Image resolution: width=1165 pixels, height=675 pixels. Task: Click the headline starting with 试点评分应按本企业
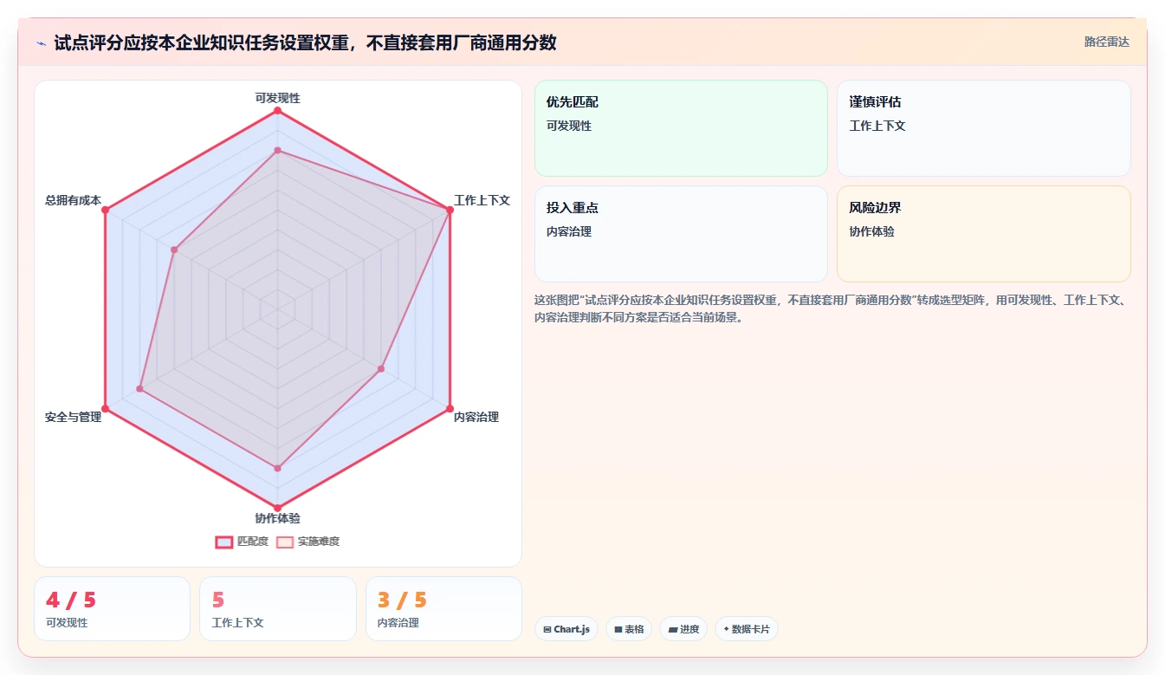(305, 42)
